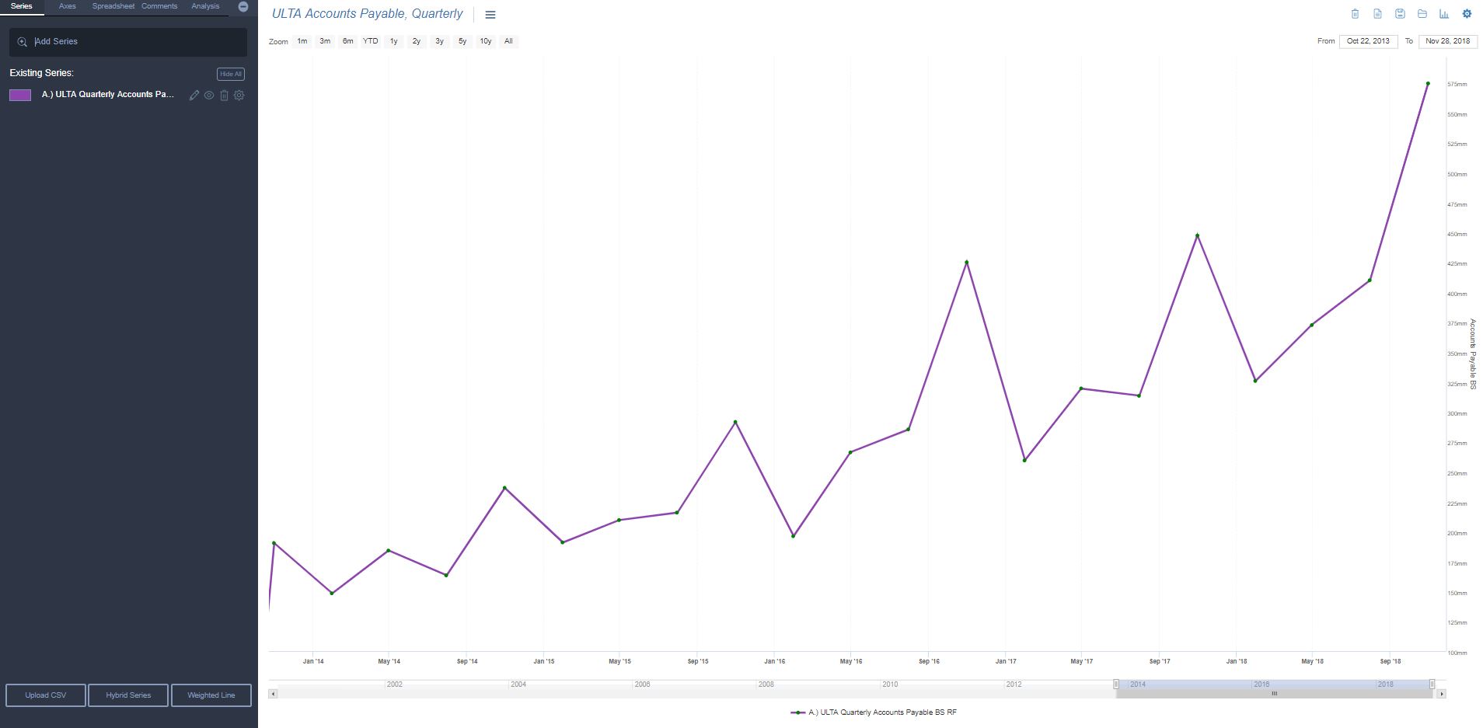The width and height of the screenshot is (1483, 728).
Task: Click the top toolbar trash icon
Action: 1355,14
